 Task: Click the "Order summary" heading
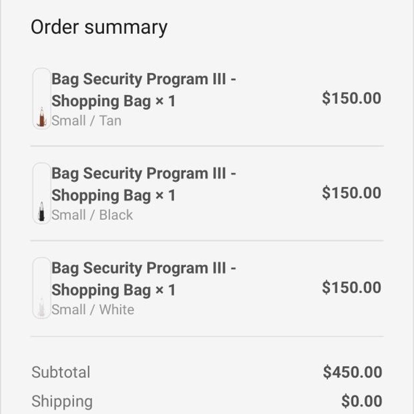pyautogui.click(x=99, y=27)
